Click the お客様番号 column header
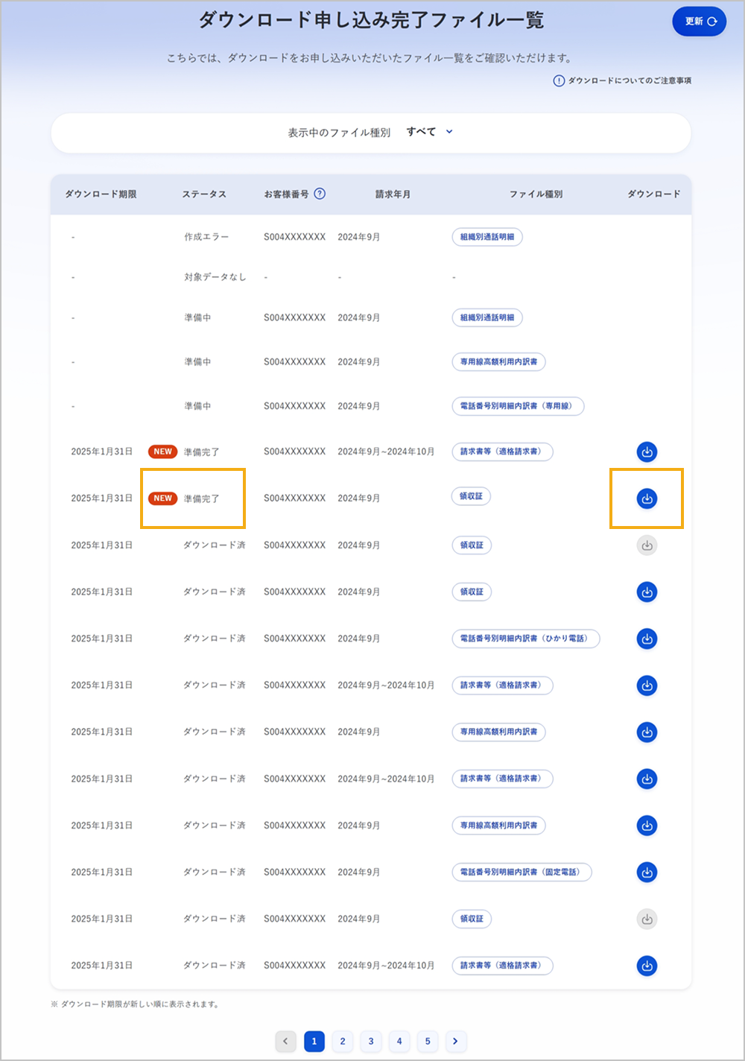 tap(286, 194)
